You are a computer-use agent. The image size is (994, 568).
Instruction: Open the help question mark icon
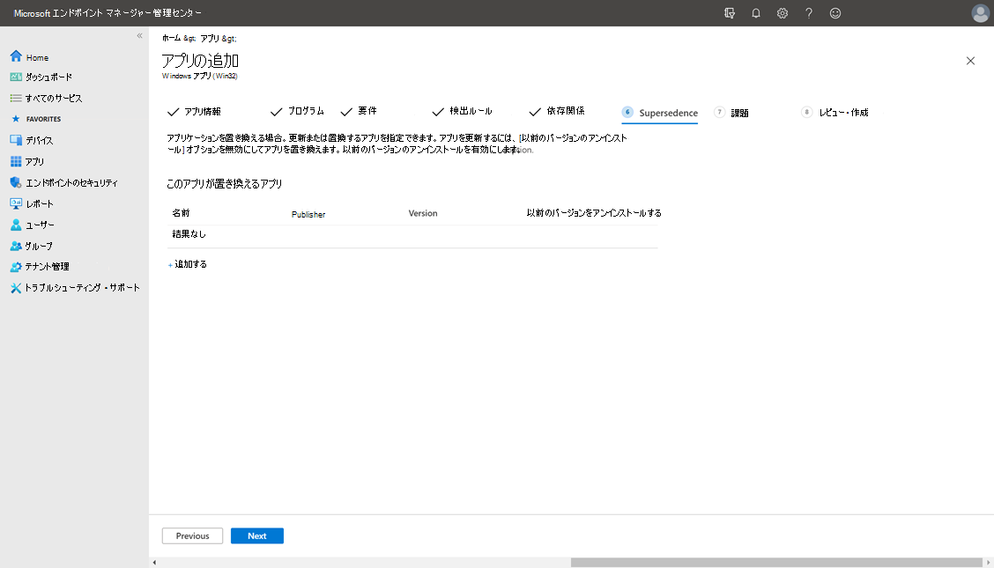[x=808, y=13]
